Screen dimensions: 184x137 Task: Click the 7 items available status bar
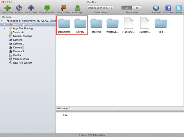tap(92, 135)
